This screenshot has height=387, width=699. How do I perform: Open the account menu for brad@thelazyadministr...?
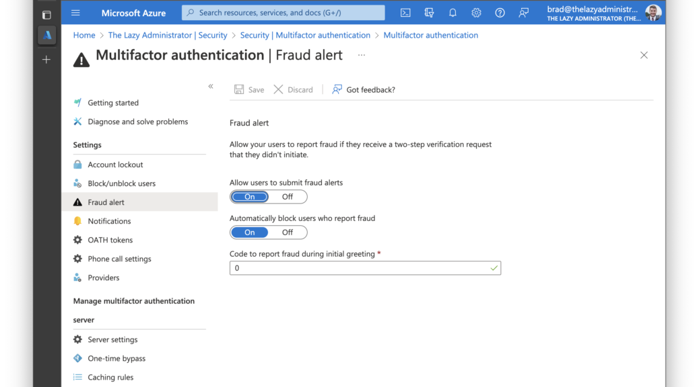tap(603, 13)
